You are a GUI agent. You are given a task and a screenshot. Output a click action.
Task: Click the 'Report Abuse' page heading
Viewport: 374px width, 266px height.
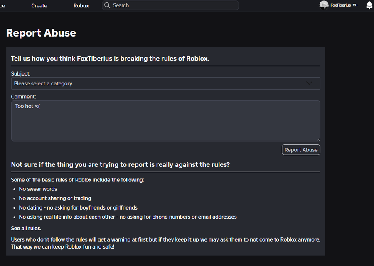click(x=41, y=33)
